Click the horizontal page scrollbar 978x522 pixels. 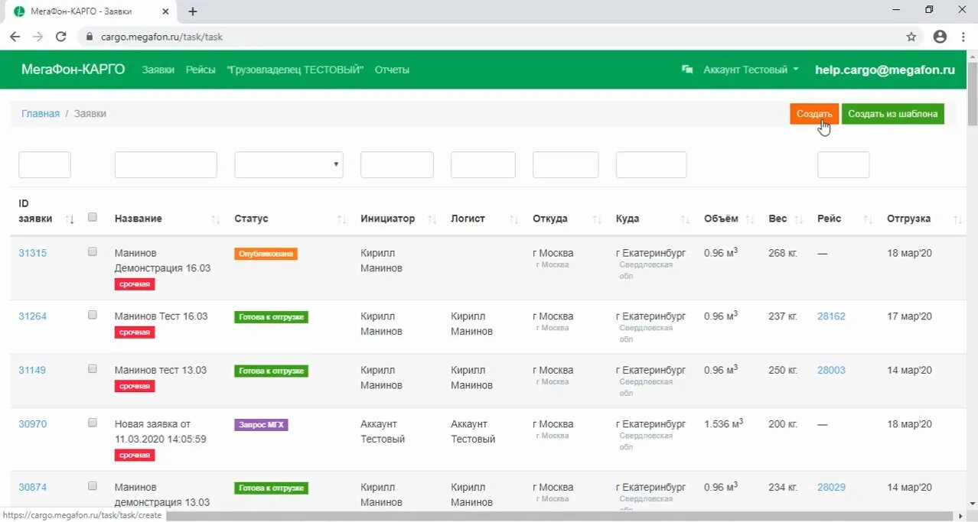562,516
